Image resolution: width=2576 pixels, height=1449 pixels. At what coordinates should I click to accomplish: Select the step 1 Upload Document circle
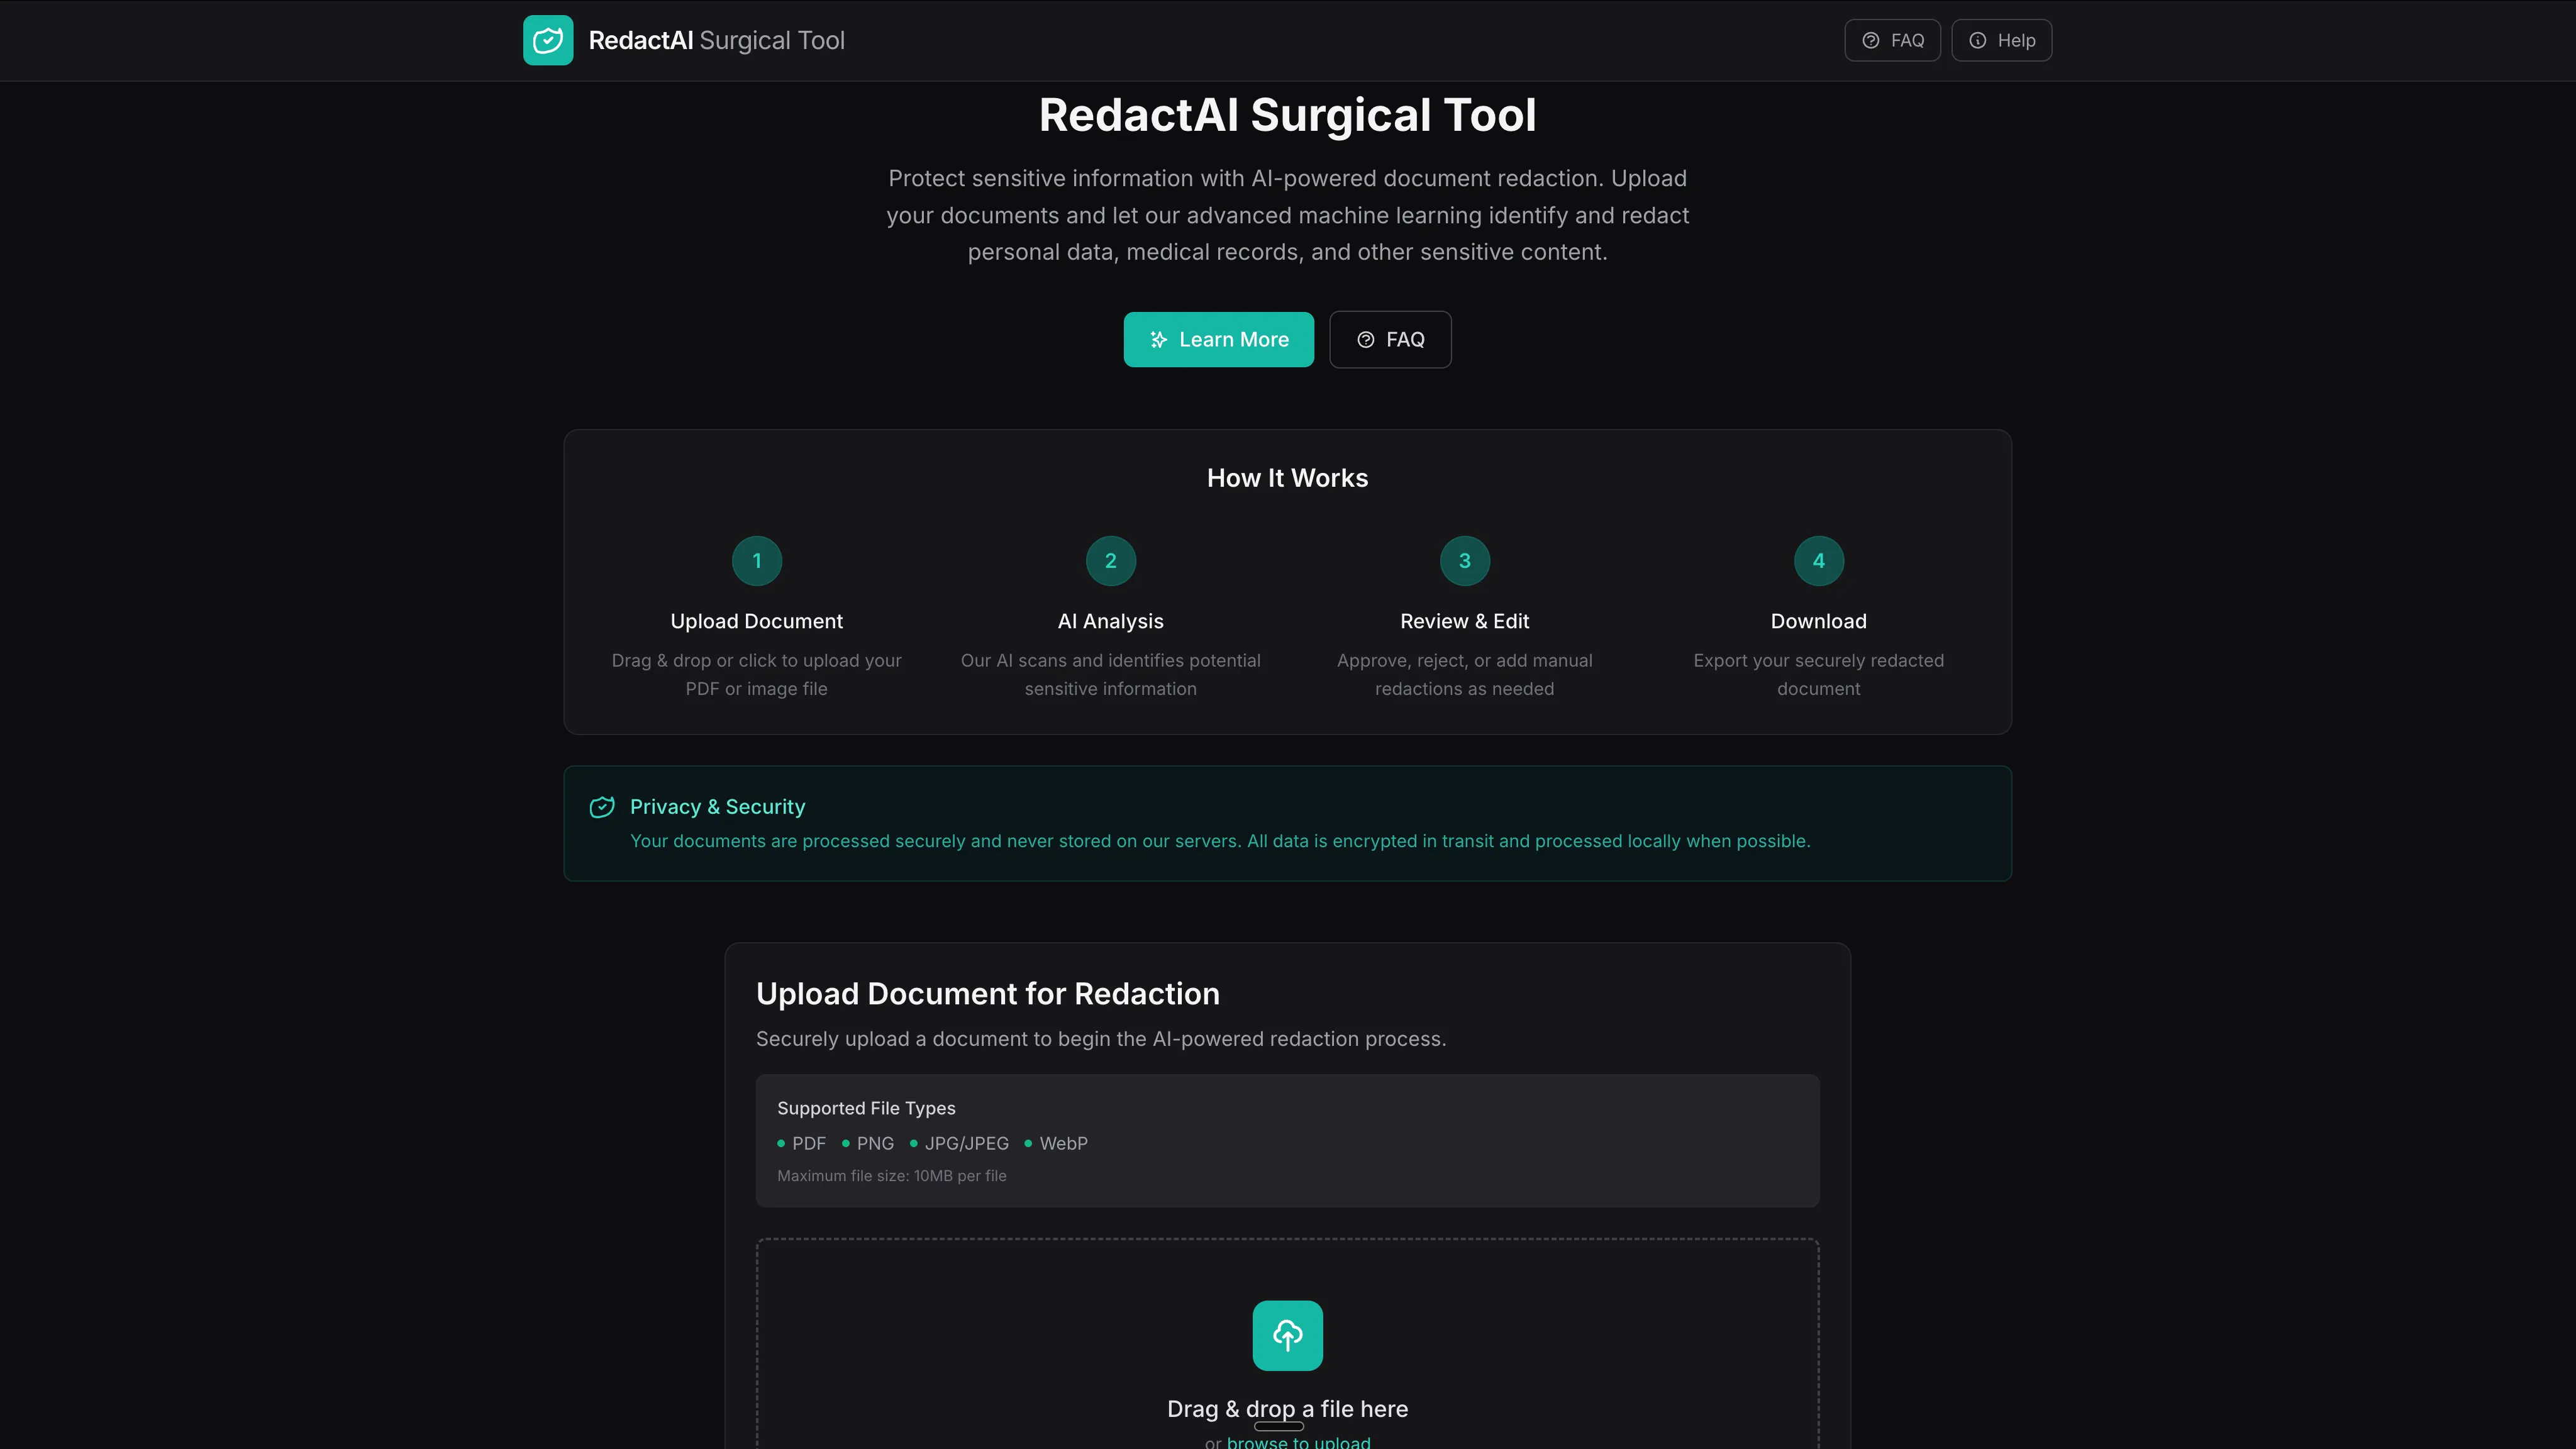(756, 561)
